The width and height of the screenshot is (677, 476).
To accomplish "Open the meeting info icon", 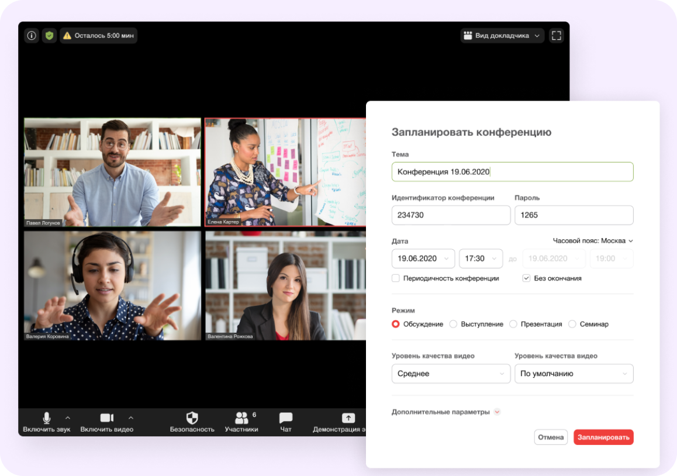I will (32, 36).
